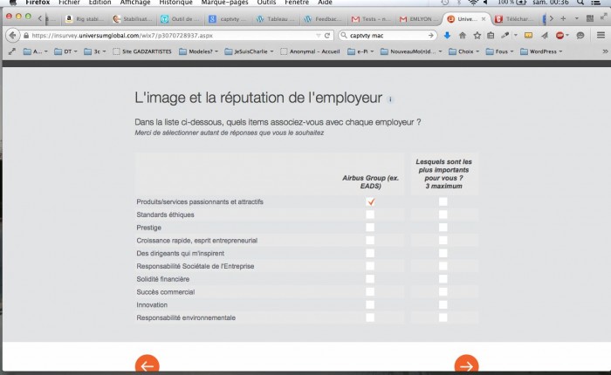This screenshot has width=611, height=375.
Task: Click the paper plane toolbar icon
Action: click(x=545, y=36)
